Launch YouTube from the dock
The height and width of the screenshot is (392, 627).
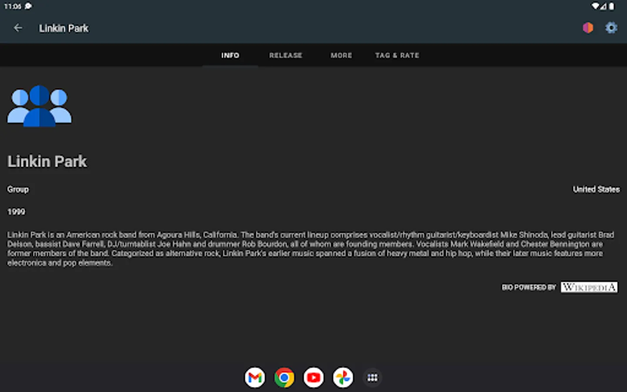pyautogui.click(x=313, y=378)
